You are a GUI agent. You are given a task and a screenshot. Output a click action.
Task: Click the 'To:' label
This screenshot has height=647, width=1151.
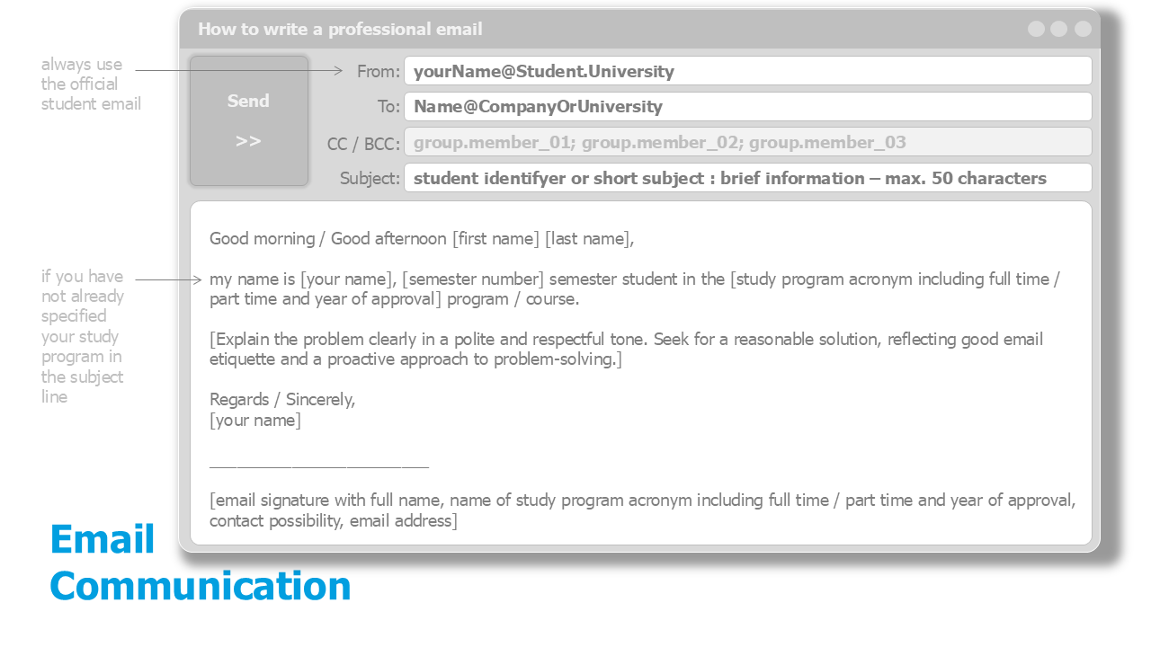pyautogui.click(x=388, y=107)
